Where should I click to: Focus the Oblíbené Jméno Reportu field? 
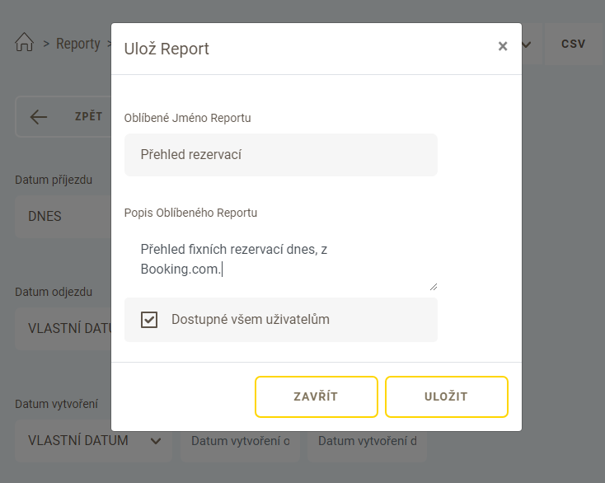click(x=281, y=155)
